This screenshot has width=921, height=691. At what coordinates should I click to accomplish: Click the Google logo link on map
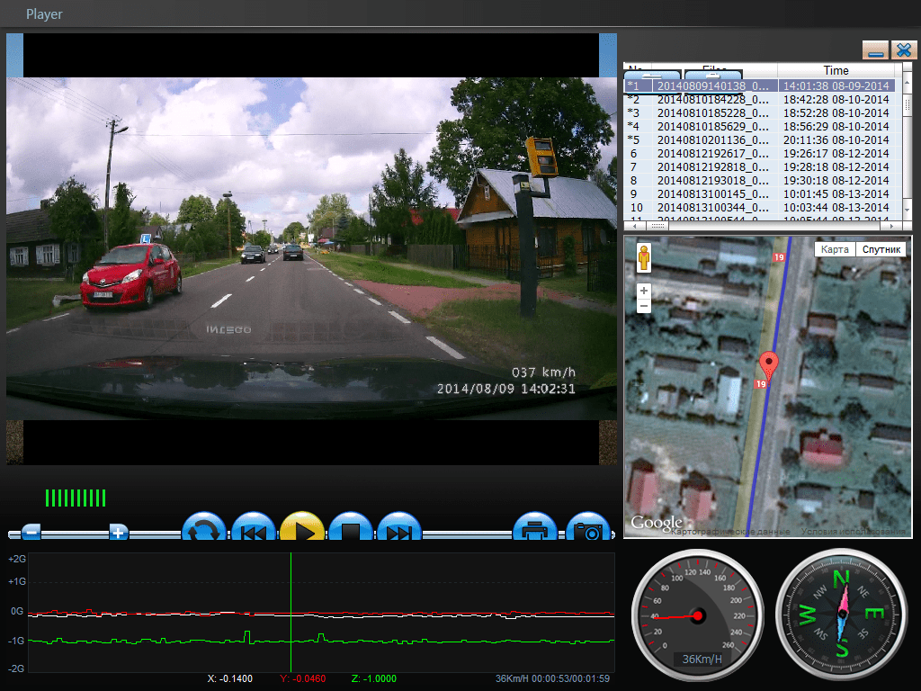[656, 523]
